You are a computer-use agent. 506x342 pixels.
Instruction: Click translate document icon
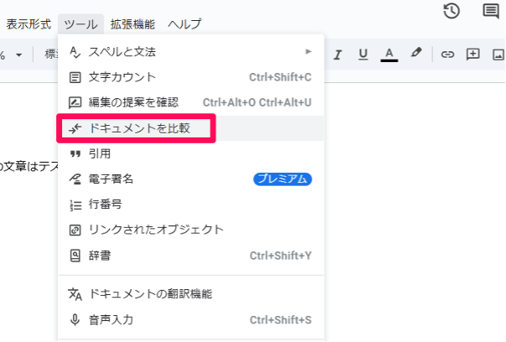75,294
